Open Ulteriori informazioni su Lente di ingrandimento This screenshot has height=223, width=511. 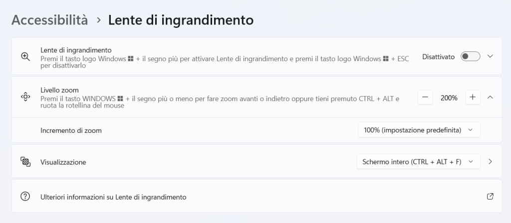pyautogui.click(x=113, y=197)
